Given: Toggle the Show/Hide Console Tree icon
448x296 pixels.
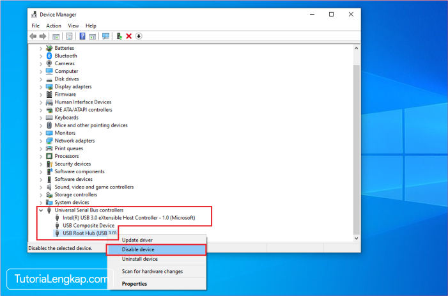Looking at the screenshot, I should (x=56, y=36).
